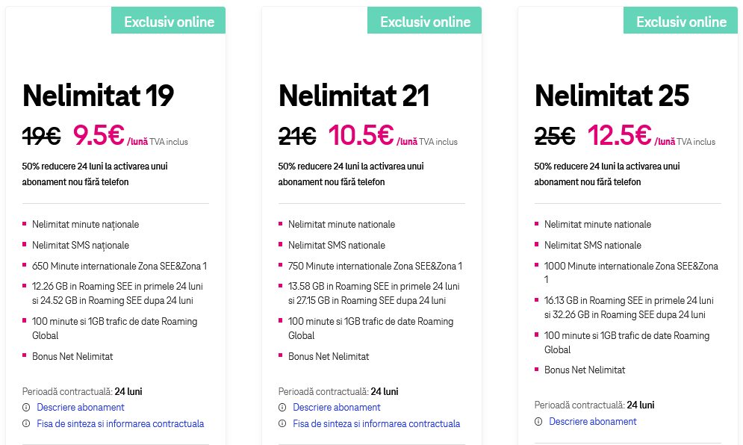Viewport: 743px width, 445px height.
Task: Select the Nelimitat 21 plan title
Action: pyautogui.click(x=354, y=96)
